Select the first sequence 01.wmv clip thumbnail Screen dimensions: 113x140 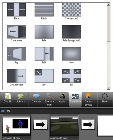(x=17, y=125)
